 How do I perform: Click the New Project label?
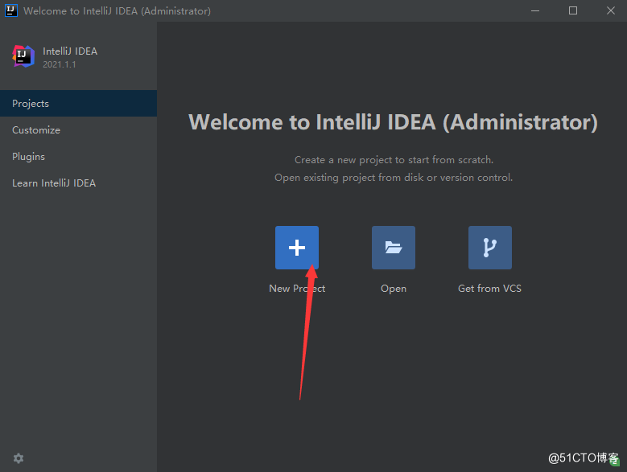297,289
